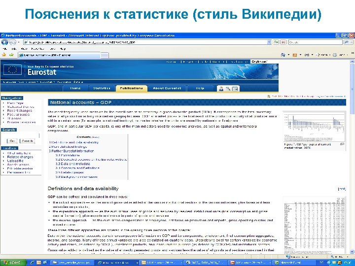Image resolution: width=355 pixels, height=266 pixels.
Task: Click the sidebar wiki search text field
Action: click(20, 135)
